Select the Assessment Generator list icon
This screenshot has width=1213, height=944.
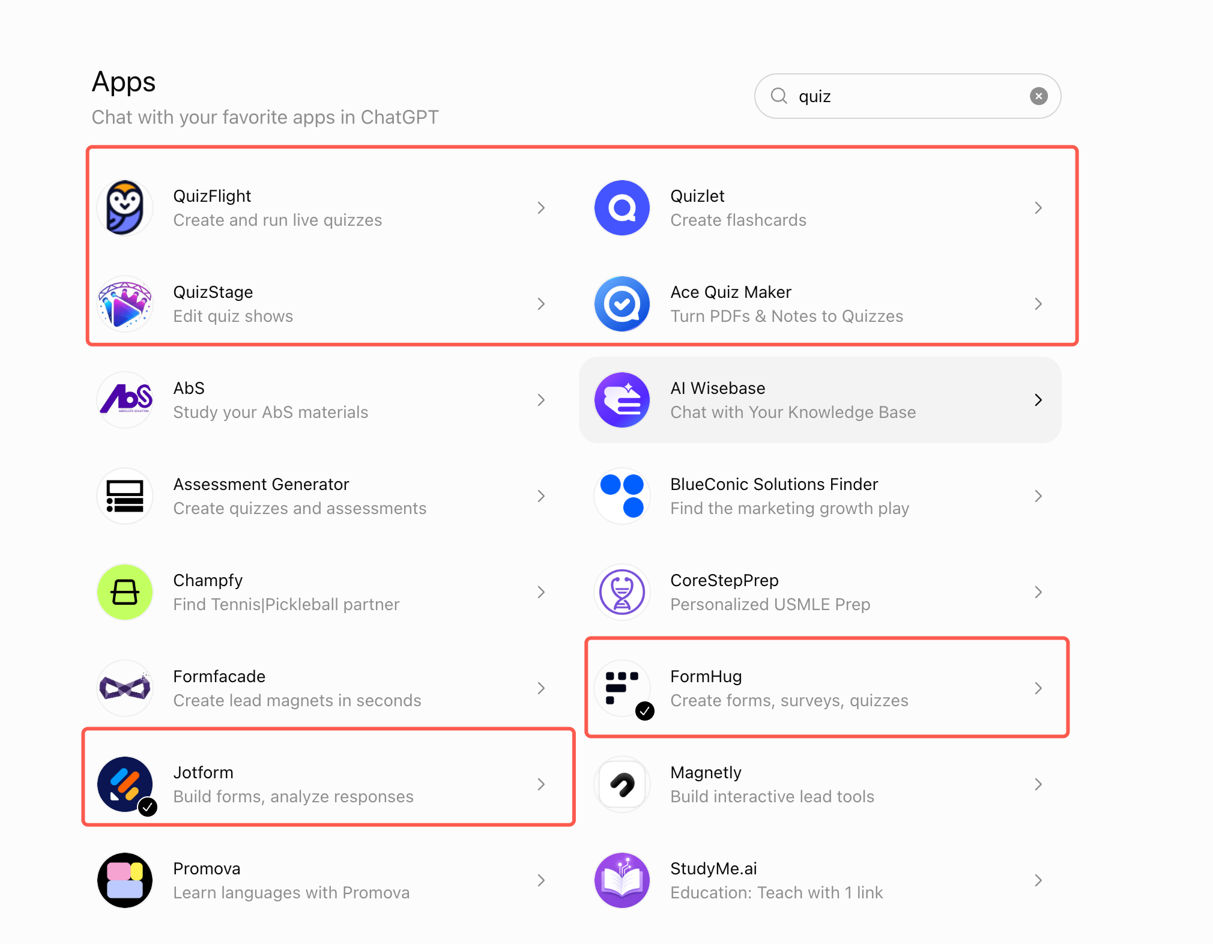[x=125, y=496]
